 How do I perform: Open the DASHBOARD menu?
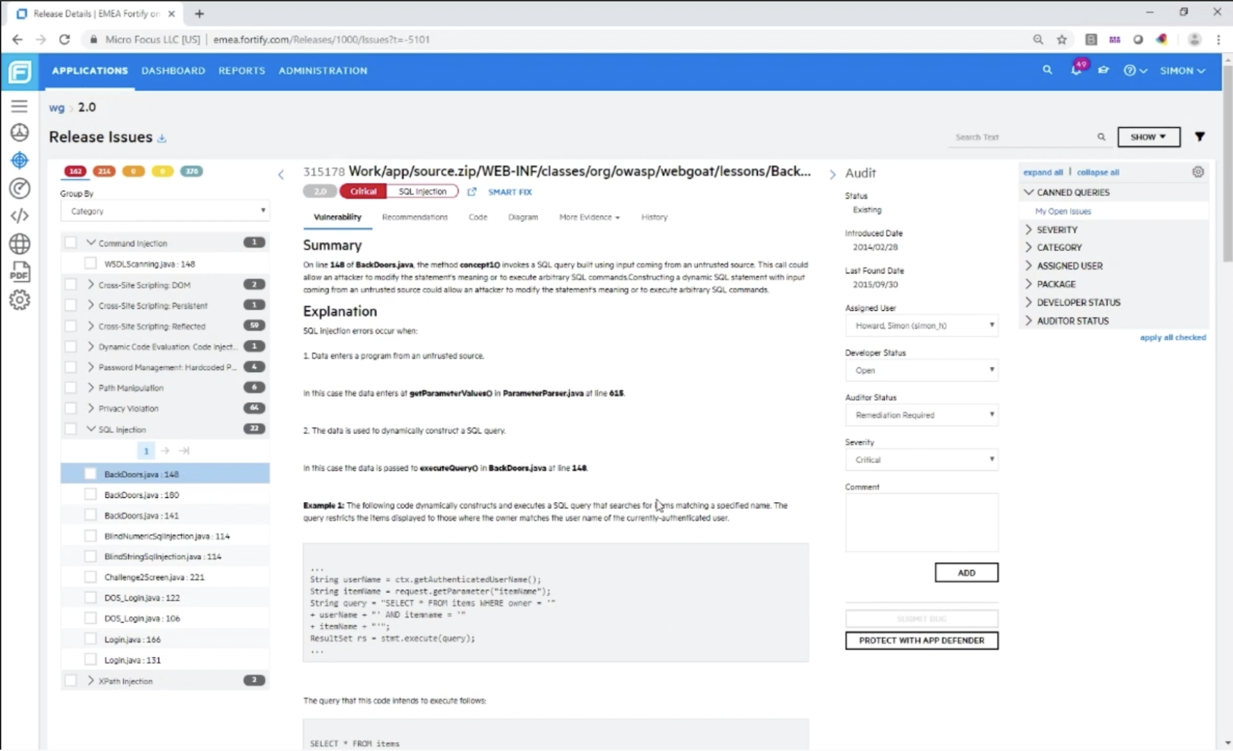click(173, 70)
